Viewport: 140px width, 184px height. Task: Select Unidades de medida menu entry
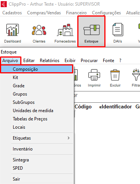coord(33,111)
